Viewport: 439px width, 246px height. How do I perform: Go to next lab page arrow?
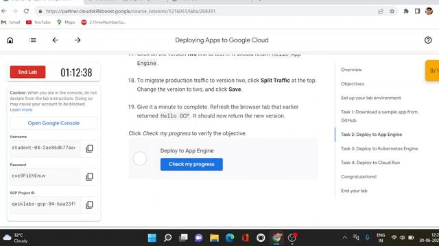point(78,40)
